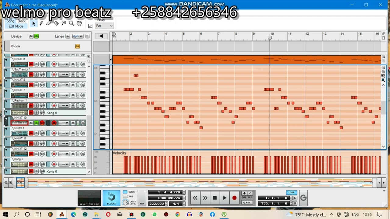Open the Kong 2 lane dropdown

63,164
